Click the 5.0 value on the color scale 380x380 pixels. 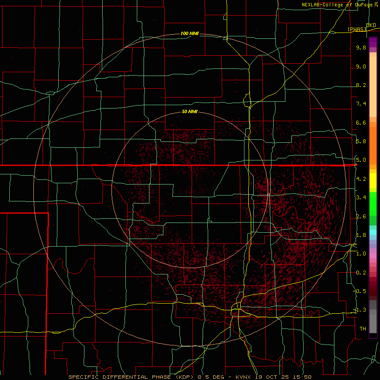pyautogui.click(x=361, y=160)
